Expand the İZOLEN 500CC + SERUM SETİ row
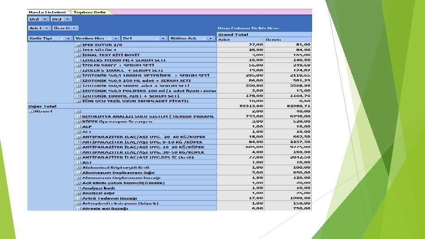425x239 pixels. point(78,66)
